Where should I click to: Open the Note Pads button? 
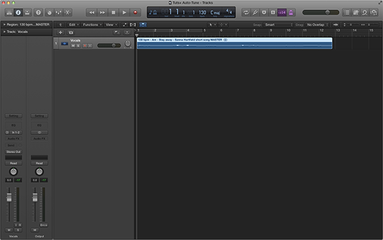(356, 13)
